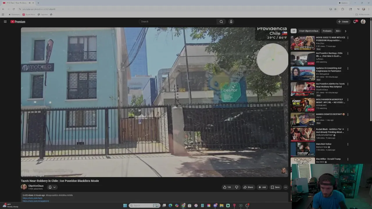The height and width of the screenshot is (209, 372).
Task: Click the Ask button
Action: (x=262, y=187)
